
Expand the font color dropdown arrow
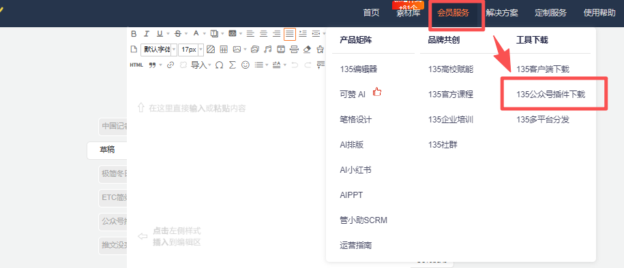(x=204, y=34)
